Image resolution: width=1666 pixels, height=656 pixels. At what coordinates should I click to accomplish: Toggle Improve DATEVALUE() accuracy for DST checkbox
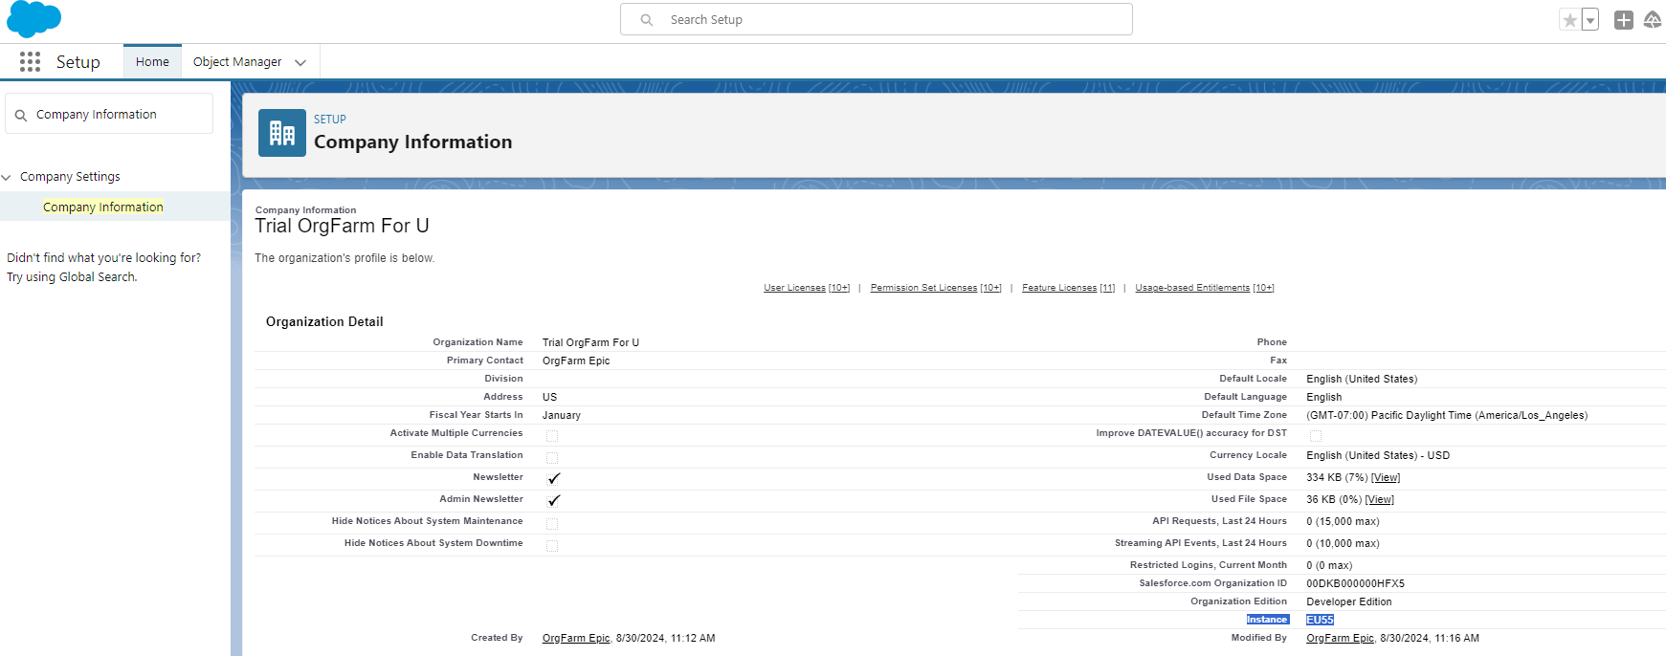tap(1316, 436)
